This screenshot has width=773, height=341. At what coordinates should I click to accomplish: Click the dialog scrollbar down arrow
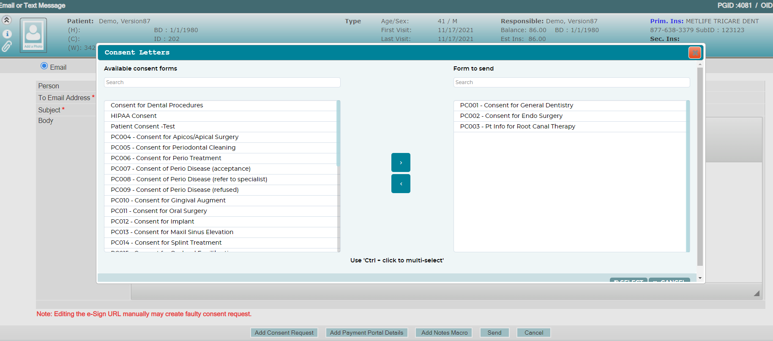[700, 278]
